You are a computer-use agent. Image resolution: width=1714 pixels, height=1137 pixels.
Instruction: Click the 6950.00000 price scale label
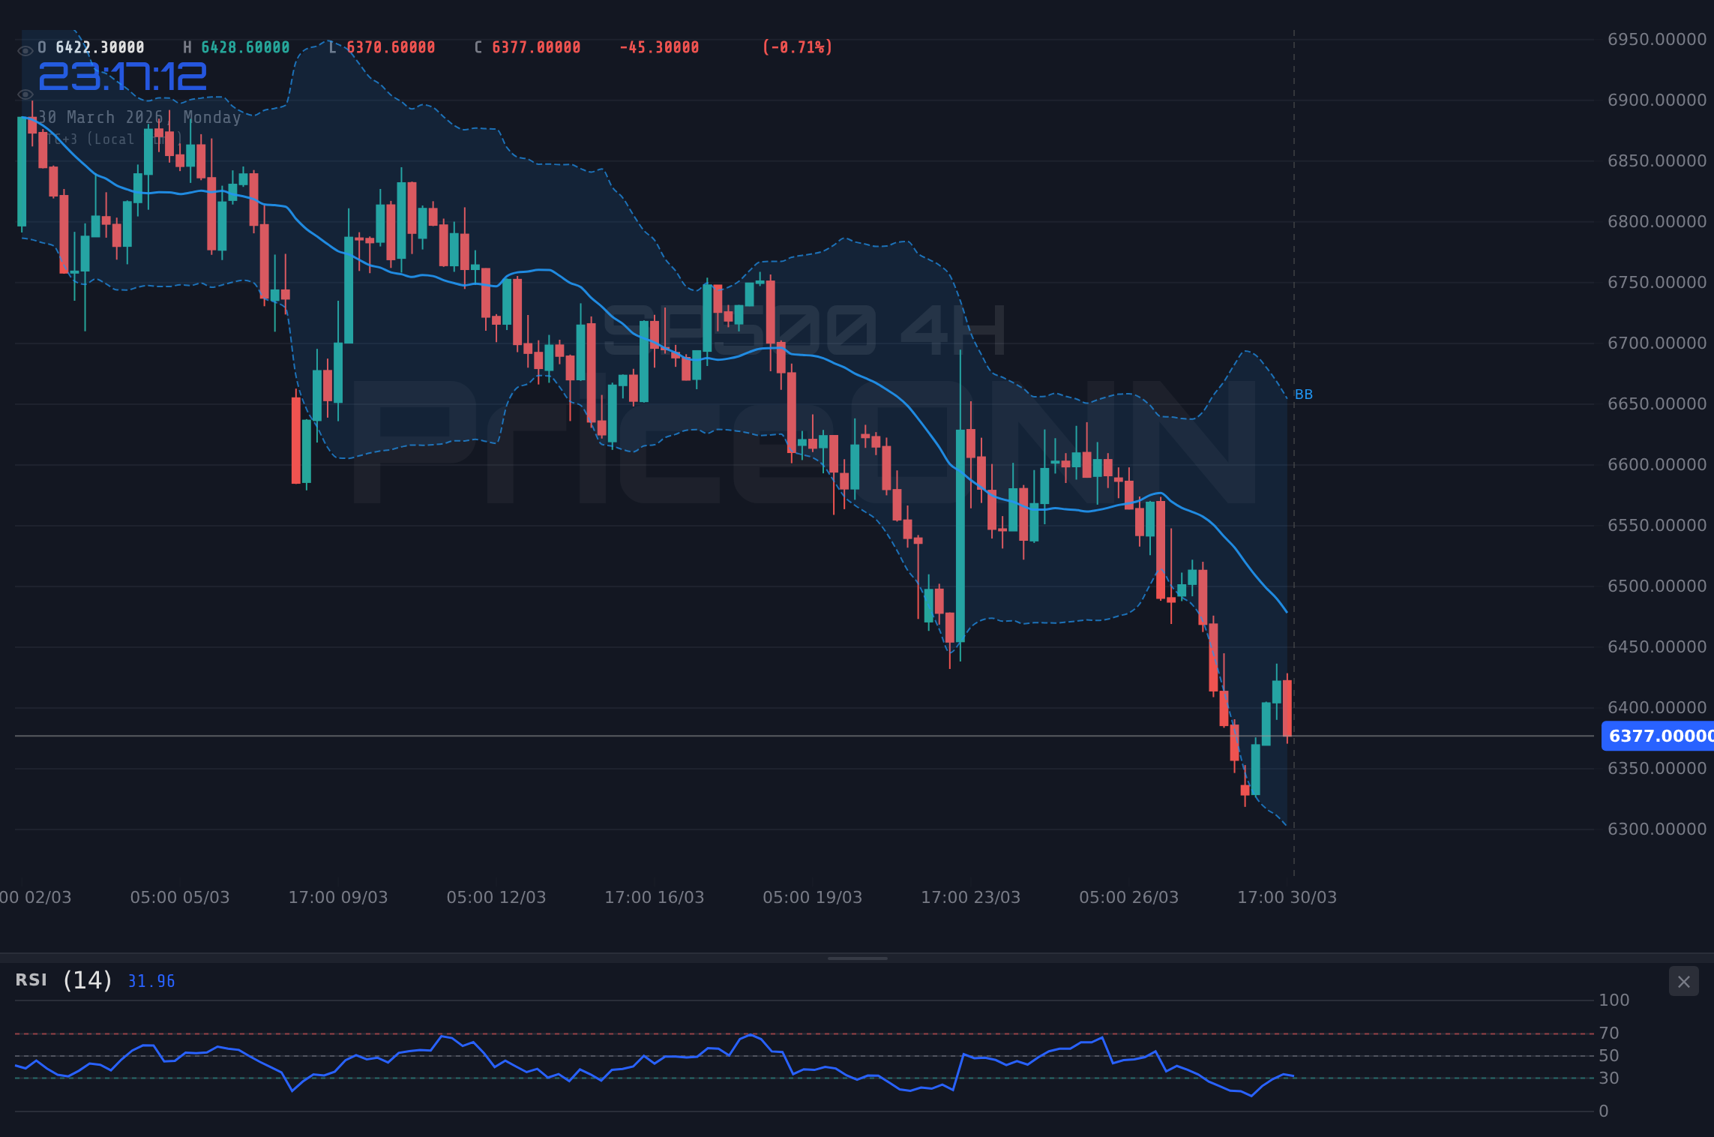(x=1657, y=39)
